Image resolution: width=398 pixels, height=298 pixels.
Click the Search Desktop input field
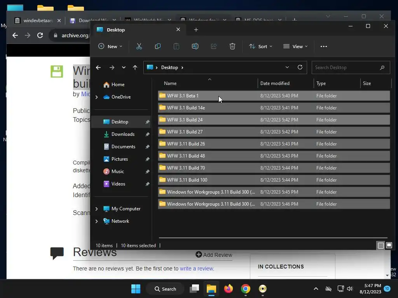click(x=351, y=68)
